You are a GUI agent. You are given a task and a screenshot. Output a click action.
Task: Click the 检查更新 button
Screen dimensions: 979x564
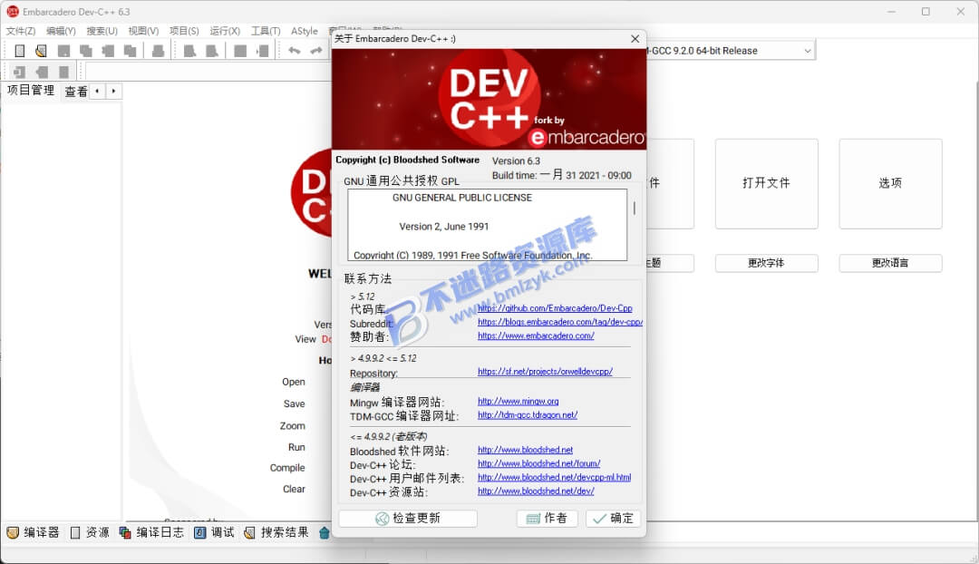[408, 519]
